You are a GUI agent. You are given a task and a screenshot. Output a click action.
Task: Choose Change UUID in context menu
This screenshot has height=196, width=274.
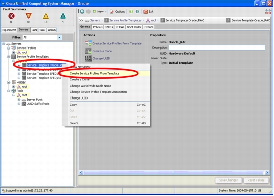(106, 98)
